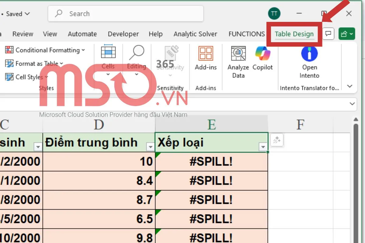
Task: Click the sparkle quick-action icon beside column E
Action: click(x=276, y=140)
